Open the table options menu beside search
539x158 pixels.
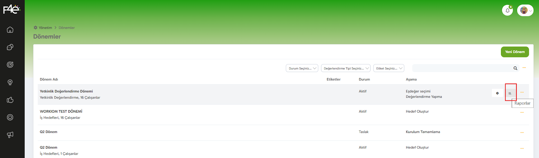pyautogui.click(x=524, y=68)
